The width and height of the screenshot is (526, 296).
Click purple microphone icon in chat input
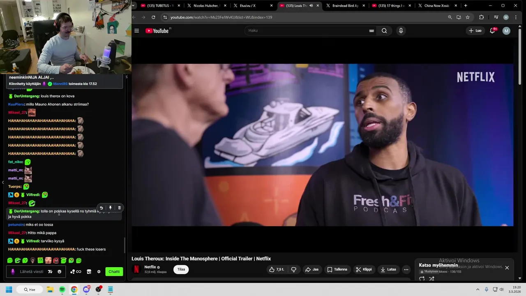13,272
